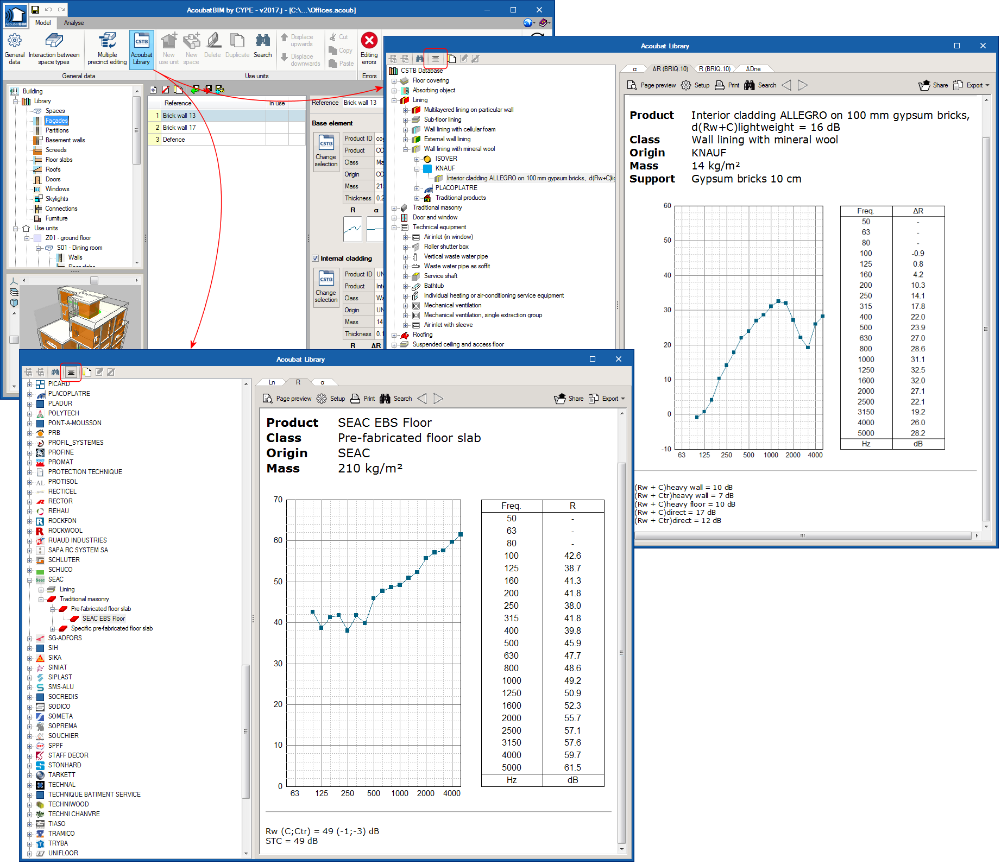The height and width of the screenshot is (864, 1001).
Task: Select the Defence row
Action: [x=227, y=140]
